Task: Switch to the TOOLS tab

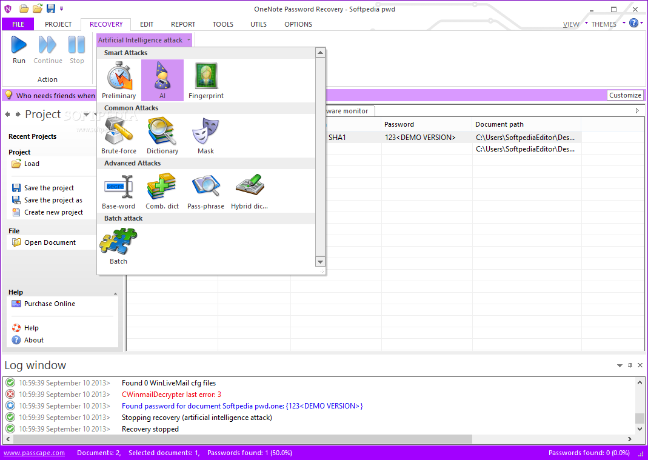Action: click(x=222, y=24)
